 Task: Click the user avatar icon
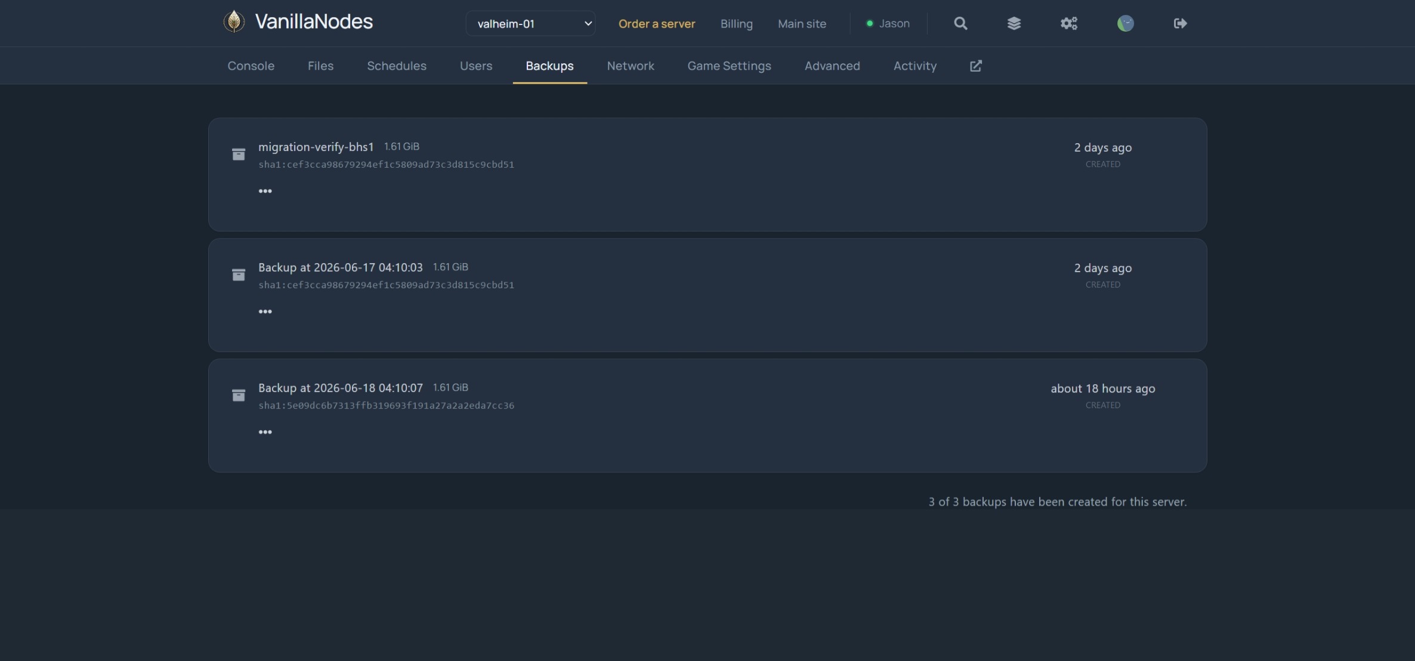click(1125, 23)
